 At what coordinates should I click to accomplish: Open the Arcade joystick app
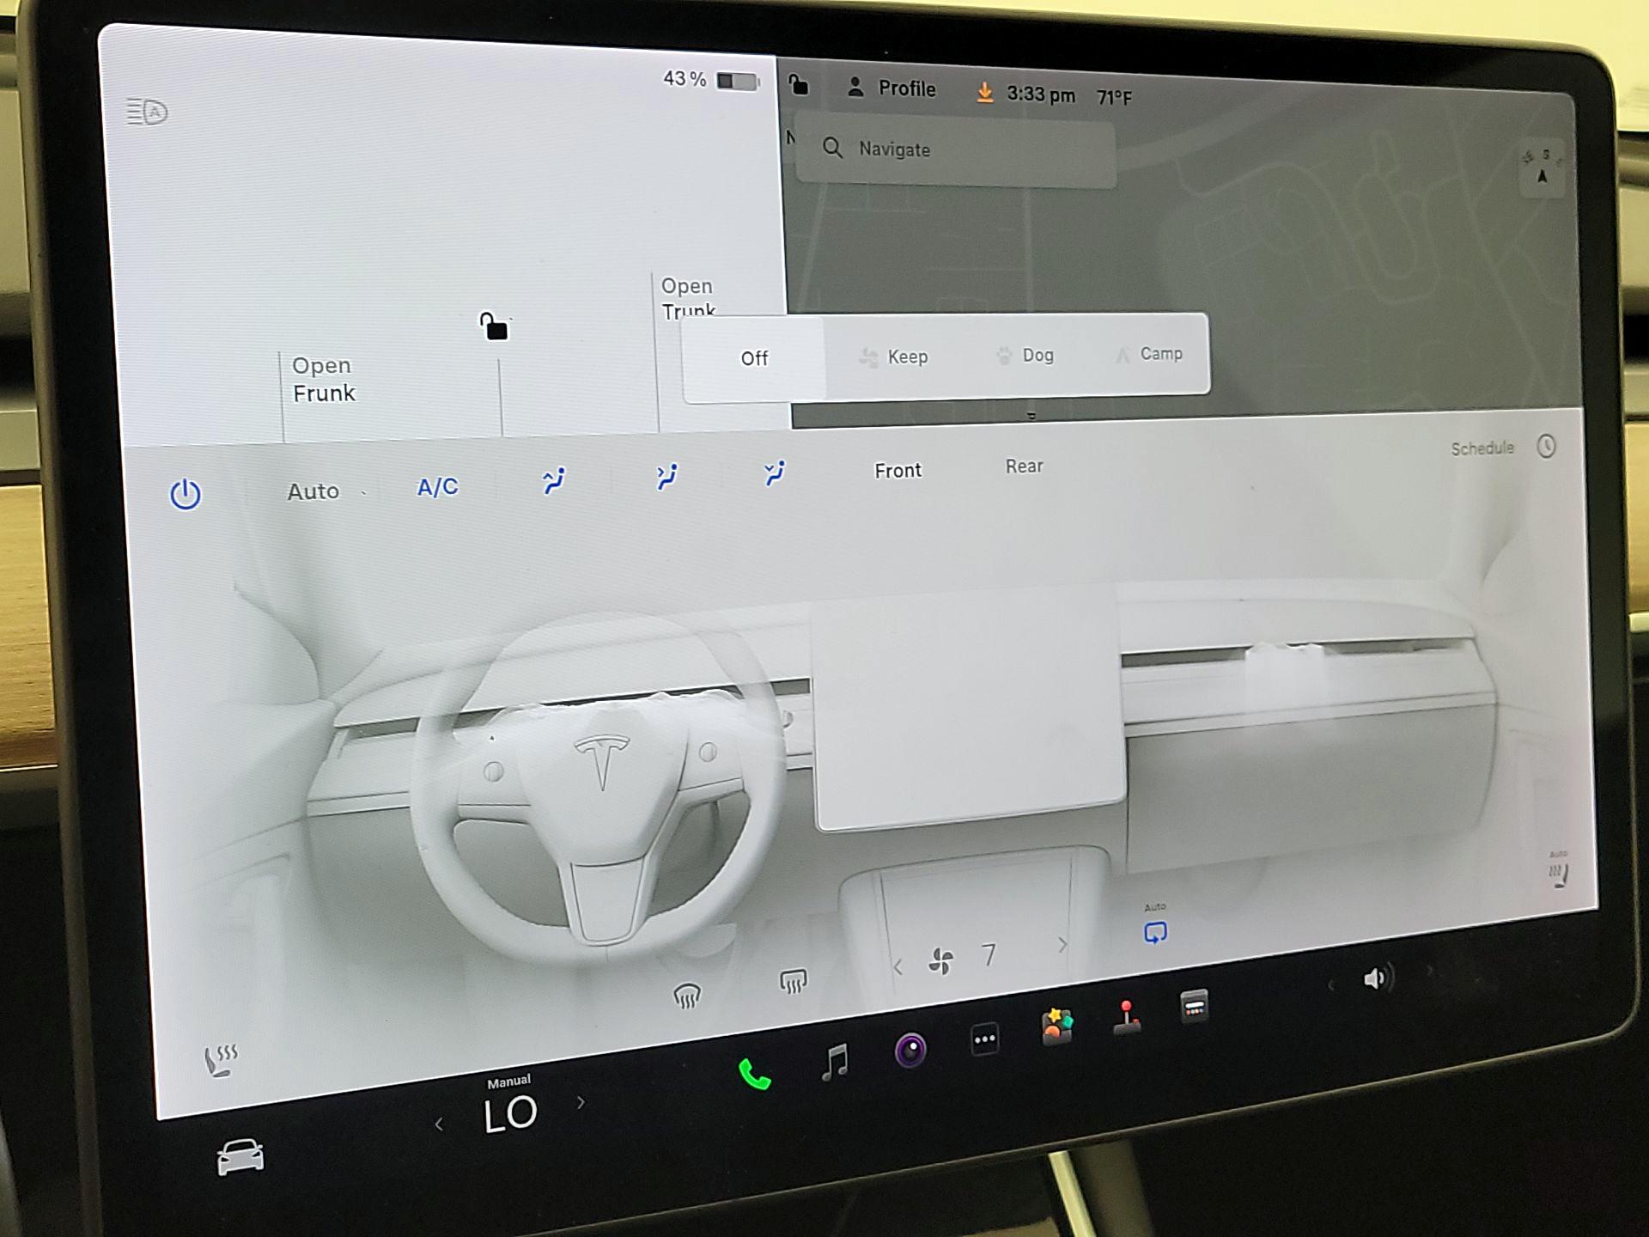point(1127,1017)
